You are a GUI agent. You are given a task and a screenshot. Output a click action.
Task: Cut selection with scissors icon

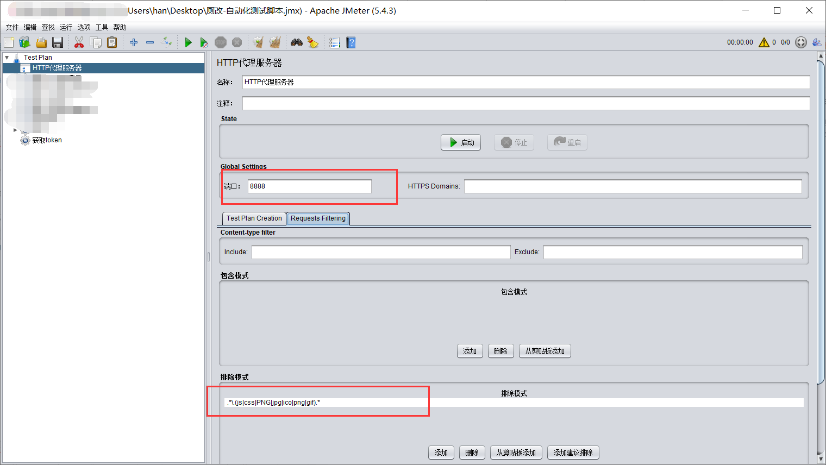point(79,42)
